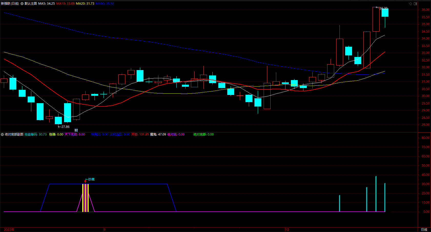
Task: Click the 27.86 low price label
Action: (x=65, y=127)
